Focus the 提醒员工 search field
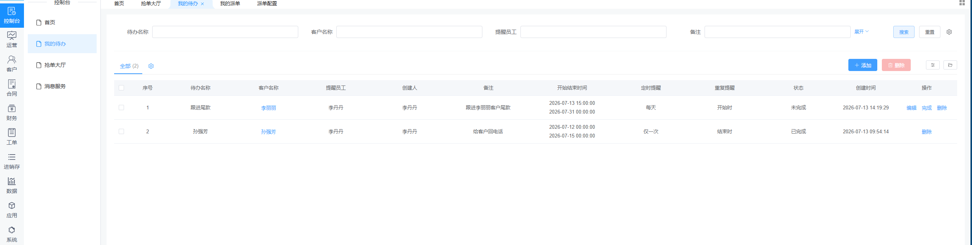The width and height of the screenshot is (972, 245). coord(593,32)
